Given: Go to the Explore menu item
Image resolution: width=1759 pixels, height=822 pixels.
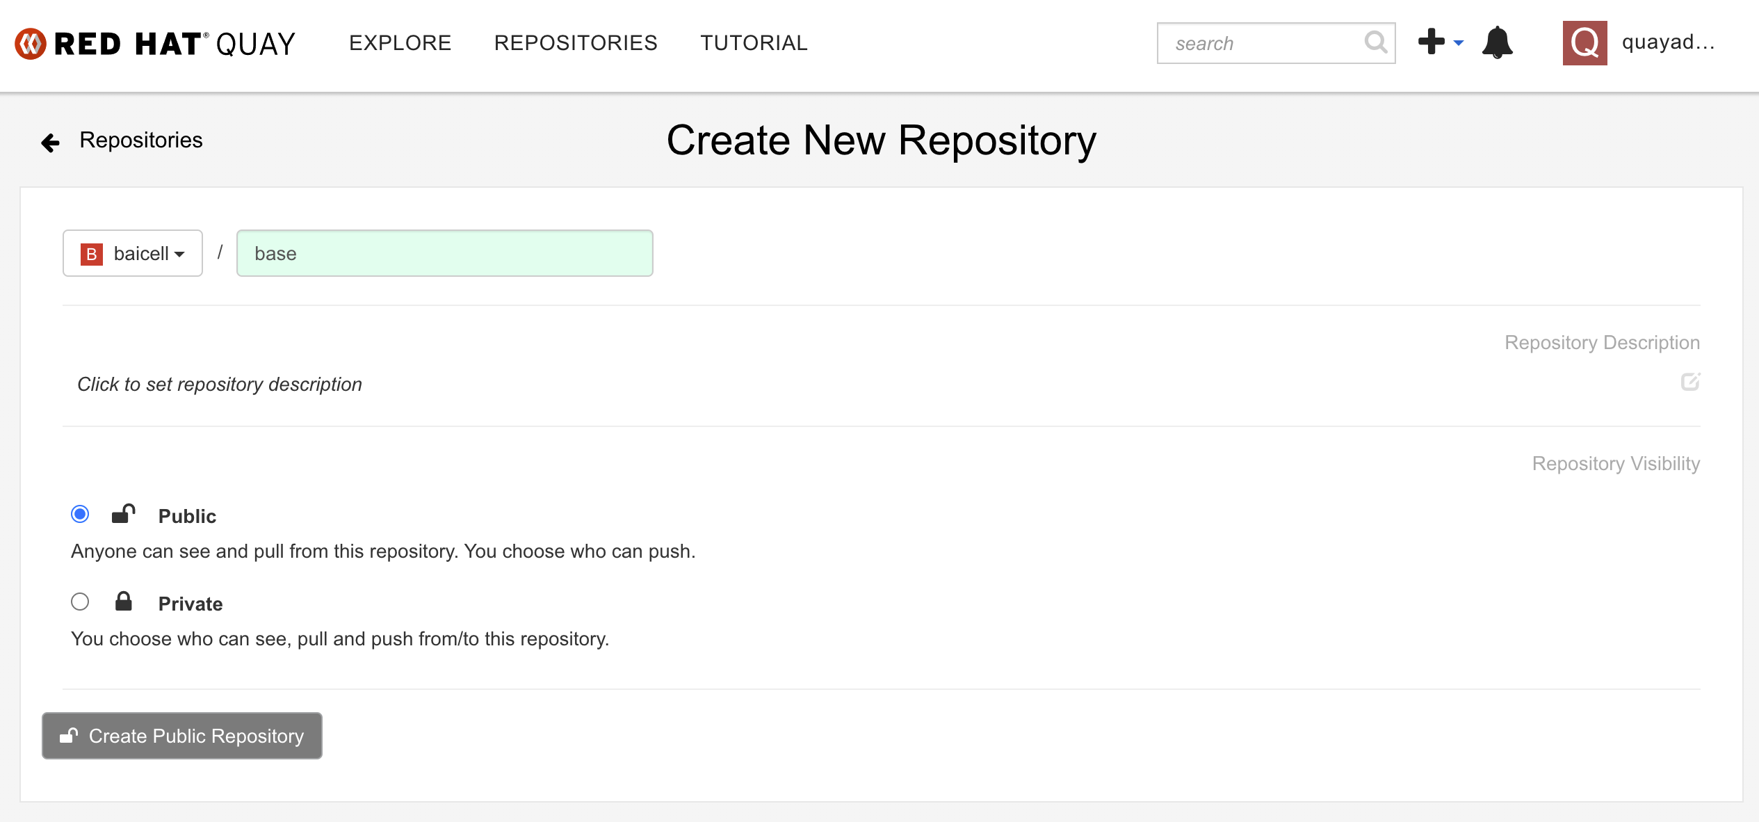Looking at the screenshot, I should (x=400, y=43).
